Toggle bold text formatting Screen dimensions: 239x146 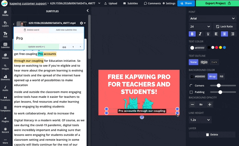coord(192,34)
